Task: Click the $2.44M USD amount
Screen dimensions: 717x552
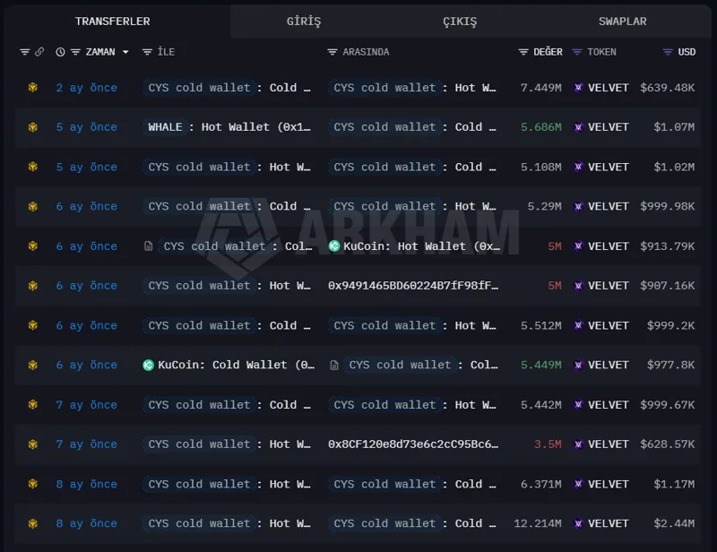Action: click(674, 523)
